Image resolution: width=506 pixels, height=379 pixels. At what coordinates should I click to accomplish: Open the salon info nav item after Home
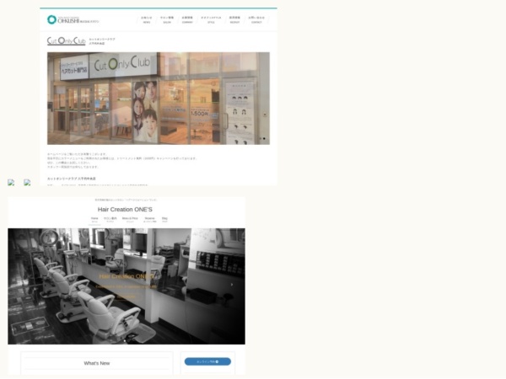110,220
